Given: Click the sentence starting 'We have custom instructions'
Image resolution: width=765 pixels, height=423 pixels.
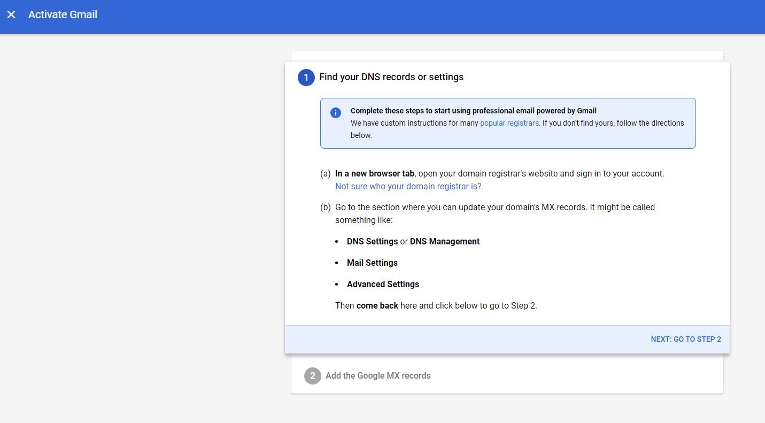Looking at the screenshot, I should tap(414, 123).
